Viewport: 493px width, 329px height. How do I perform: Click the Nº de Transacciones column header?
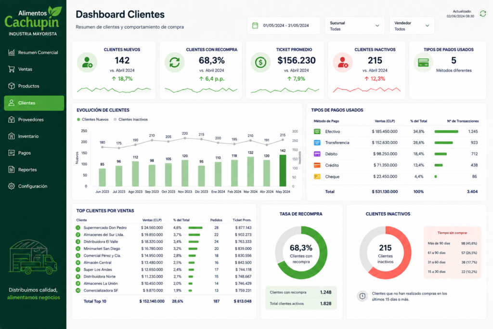[x=463, y=121]
